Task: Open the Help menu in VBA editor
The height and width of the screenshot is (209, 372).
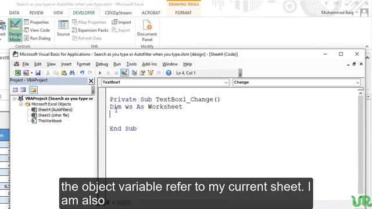Action: [187, 64]
